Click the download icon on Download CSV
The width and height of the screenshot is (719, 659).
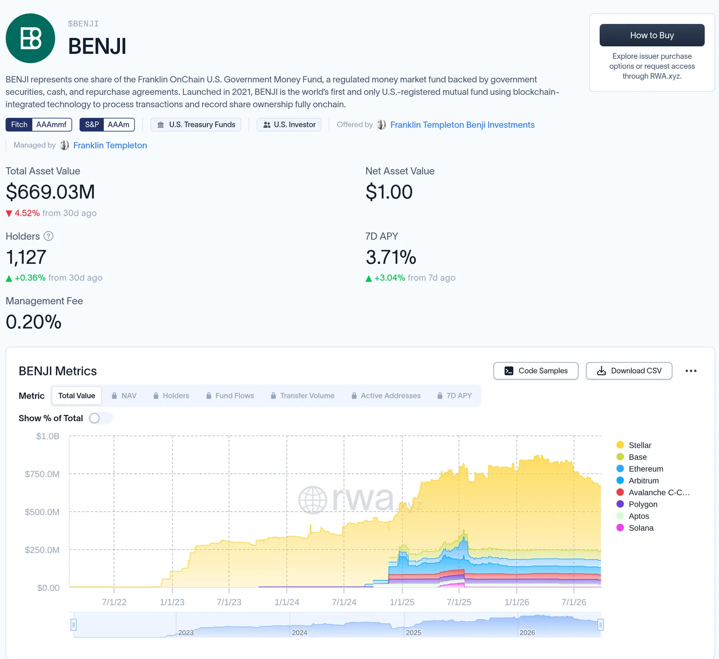(x=601, y=371)
